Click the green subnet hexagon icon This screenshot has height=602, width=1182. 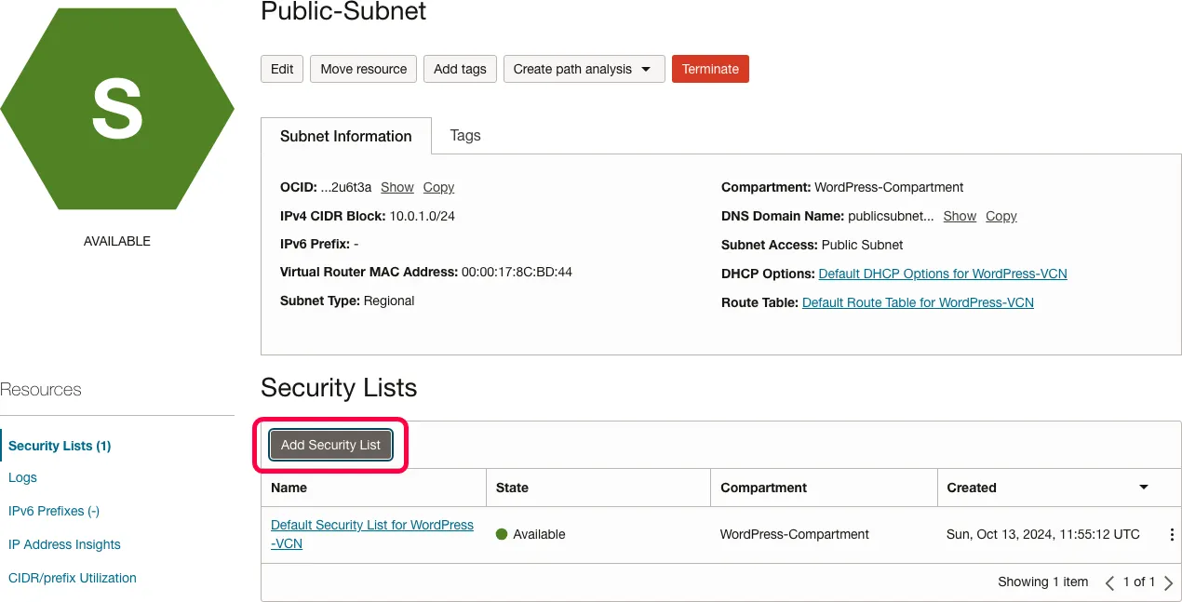(117, 109)
